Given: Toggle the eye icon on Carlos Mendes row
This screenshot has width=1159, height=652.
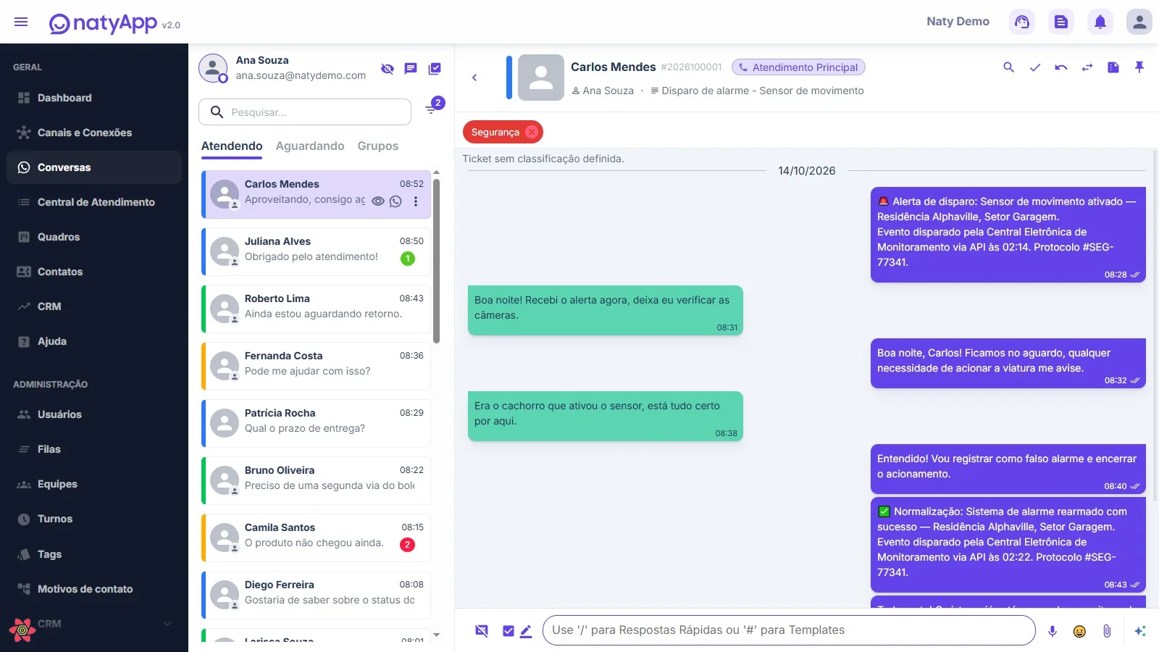Looking at the screenshot, I should coord(378,201).
